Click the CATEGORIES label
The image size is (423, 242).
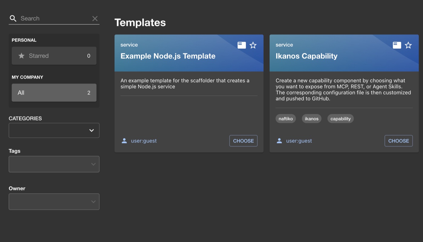pos(25,119)
